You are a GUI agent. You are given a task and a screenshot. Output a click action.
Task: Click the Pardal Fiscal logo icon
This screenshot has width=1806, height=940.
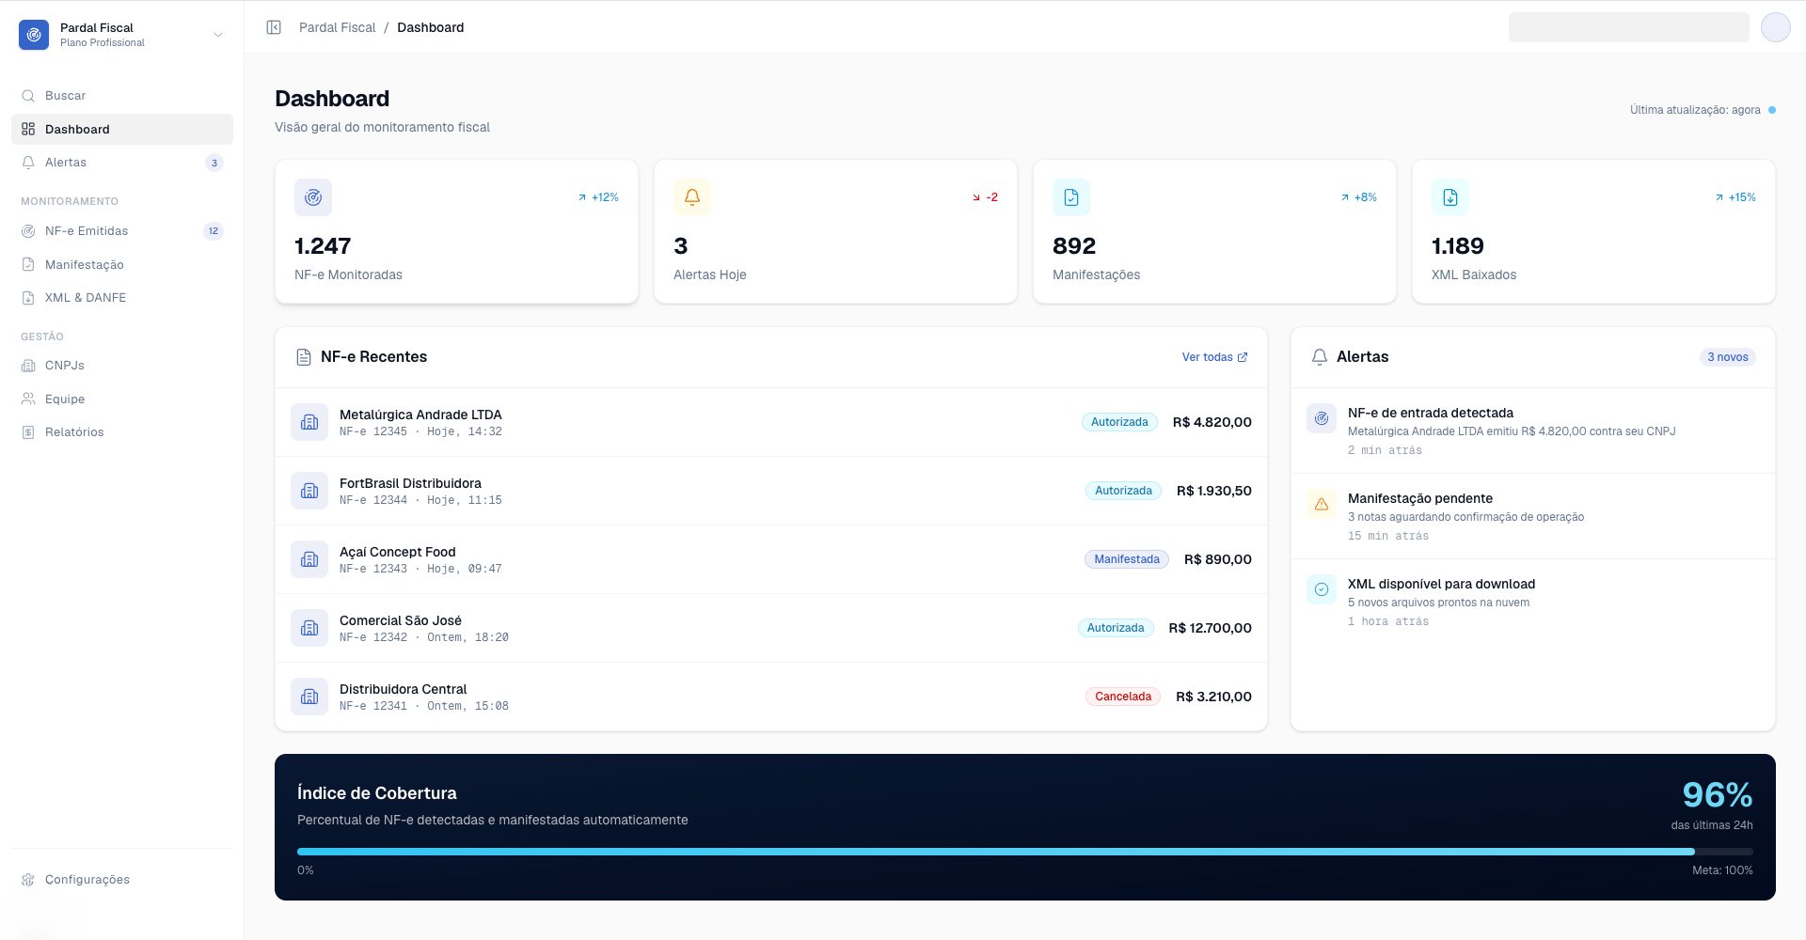(34, 35)
